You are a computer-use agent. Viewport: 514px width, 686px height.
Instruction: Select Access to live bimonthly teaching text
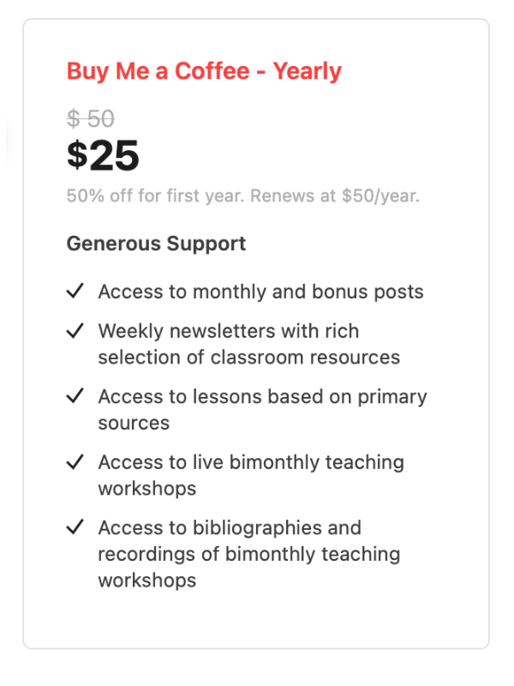point(251,463)
